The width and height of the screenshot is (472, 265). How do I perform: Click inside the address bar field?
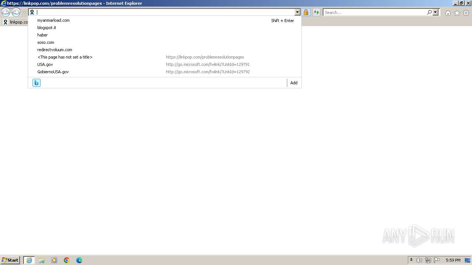click(165, 12)
